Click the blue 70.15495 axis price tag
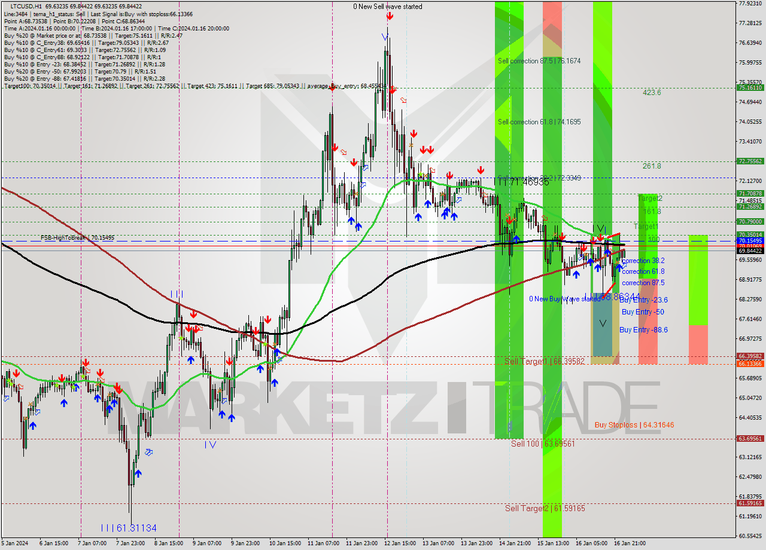The height and width of the screenshot is (550, 766). pos(750,240)
